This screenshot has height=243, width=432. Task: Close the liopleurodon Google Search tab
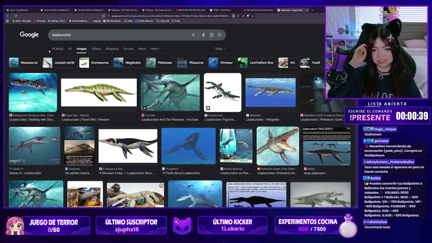click(x=307, y=10)
